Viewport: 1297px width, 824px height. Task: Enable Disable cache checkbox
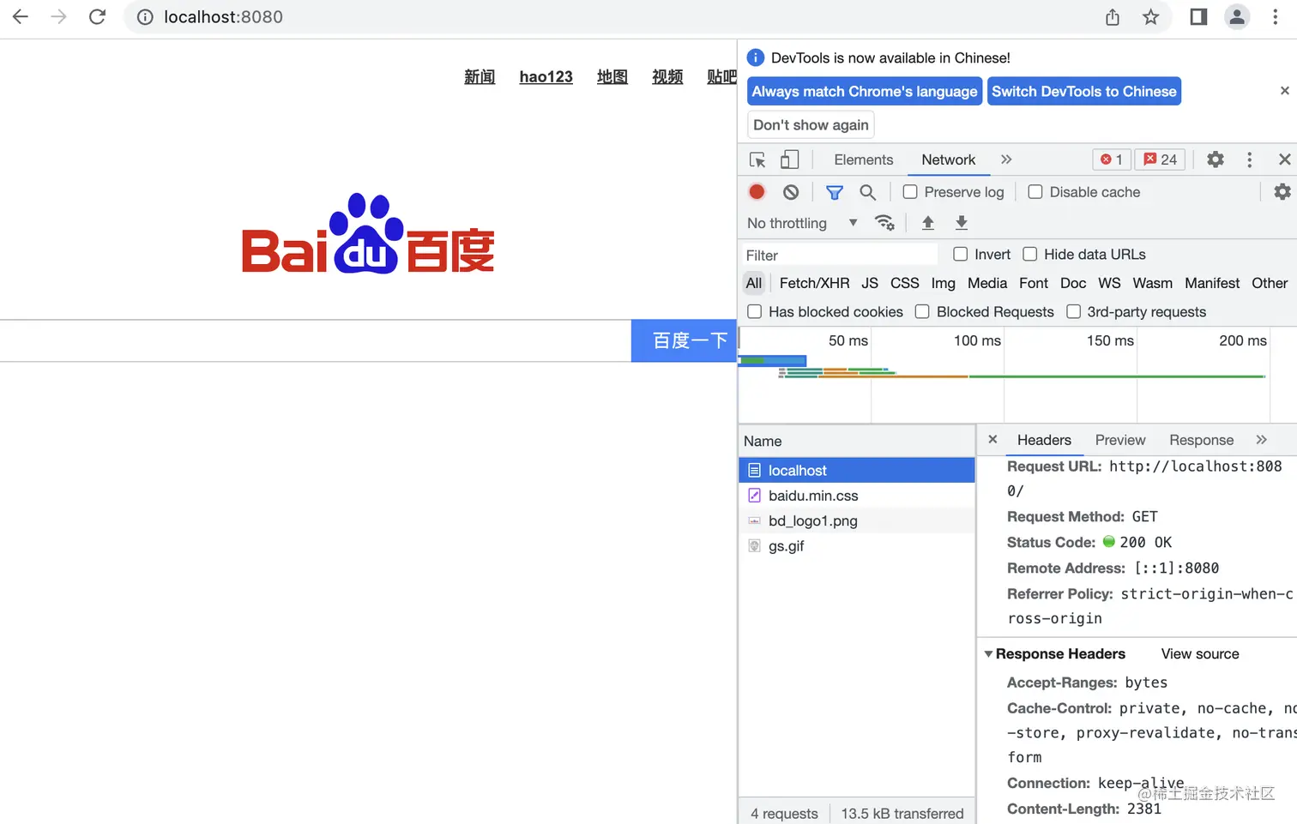(1035, 192)
